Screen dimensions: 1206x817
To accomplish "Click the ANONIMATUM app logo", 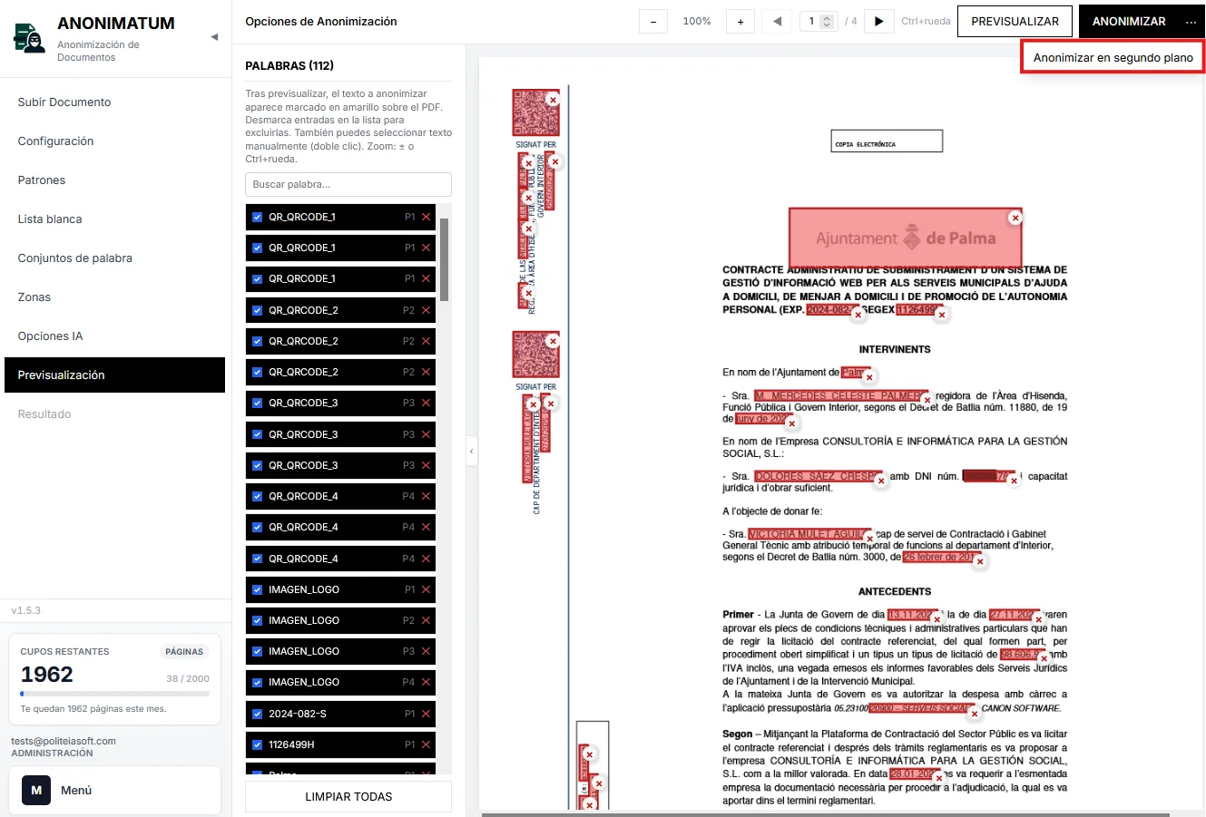I will [29, 38].
